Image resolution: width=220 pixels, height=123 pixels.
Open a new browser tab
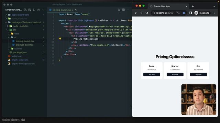(193, 6)
